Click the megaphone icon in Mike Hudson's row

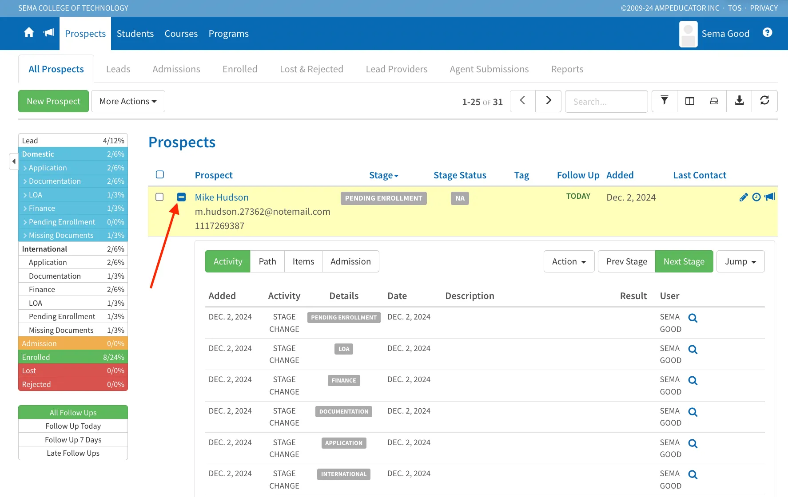[770, 197]
